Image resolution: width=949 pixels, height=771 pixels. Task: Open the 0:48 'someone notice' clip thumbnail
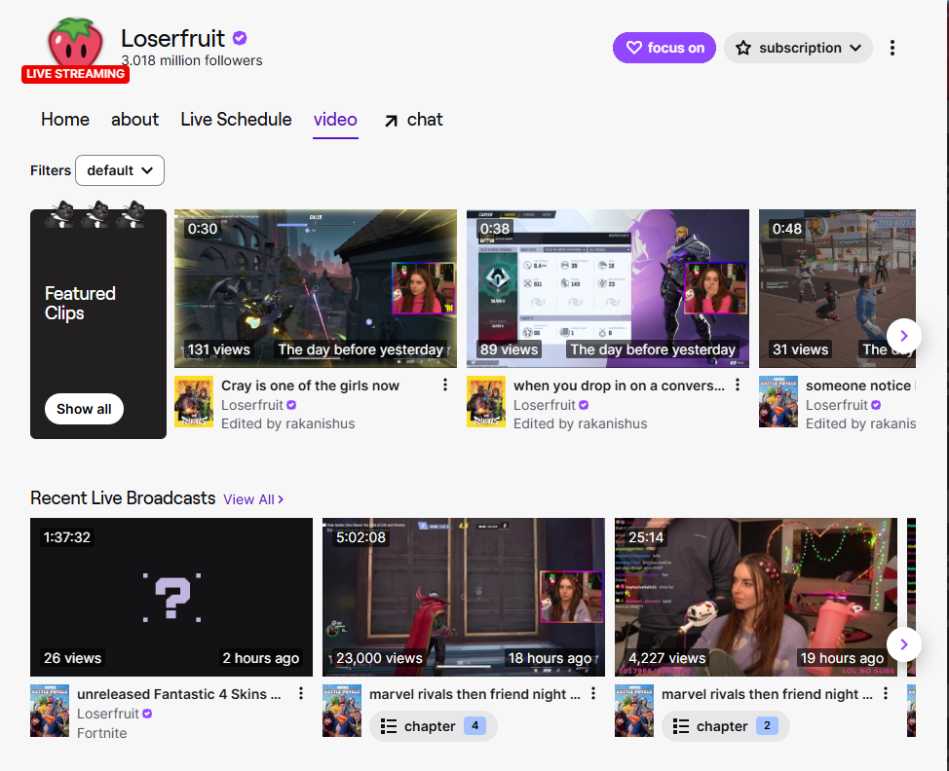[x=837, y=288]
